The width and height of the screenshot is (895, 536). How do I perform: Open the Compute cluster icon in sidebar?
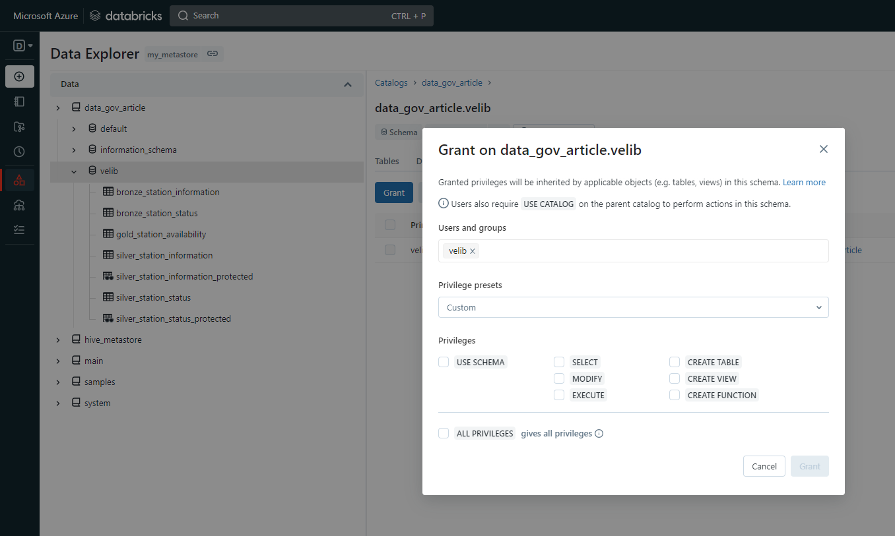pyautogui.click(x=19, y=205)
